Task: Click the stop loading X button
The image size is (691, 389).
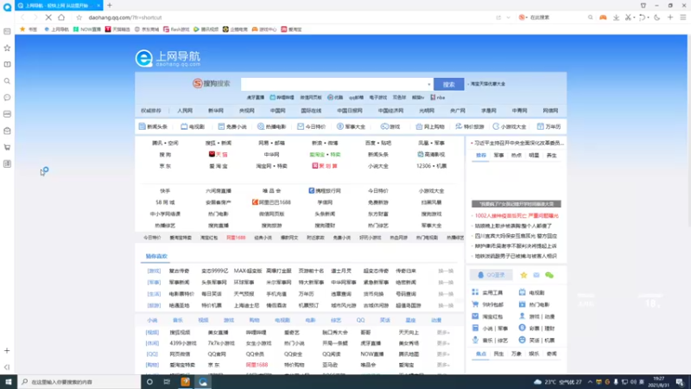Action: (x=48, y=17)
